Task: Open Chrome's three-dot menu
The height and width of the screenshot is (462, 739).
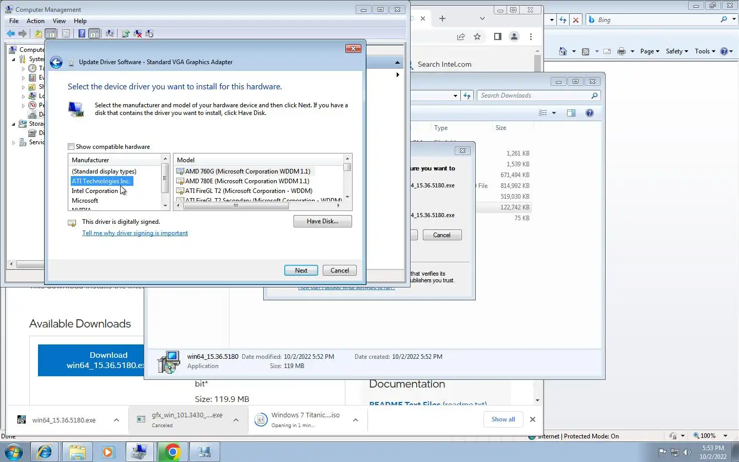Action: pos(531,36)
